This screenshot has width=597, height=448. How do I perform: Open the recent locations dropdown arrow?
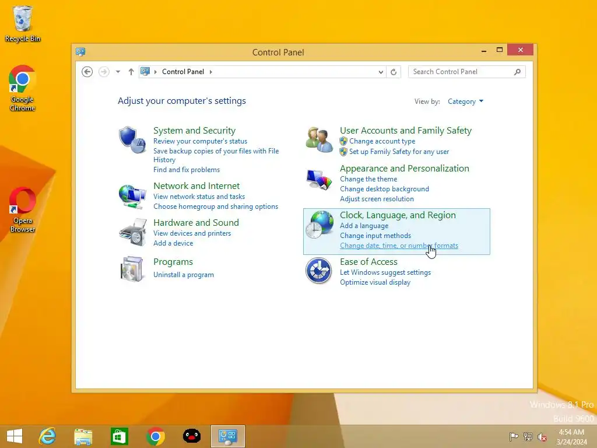[x=118, y=72]
